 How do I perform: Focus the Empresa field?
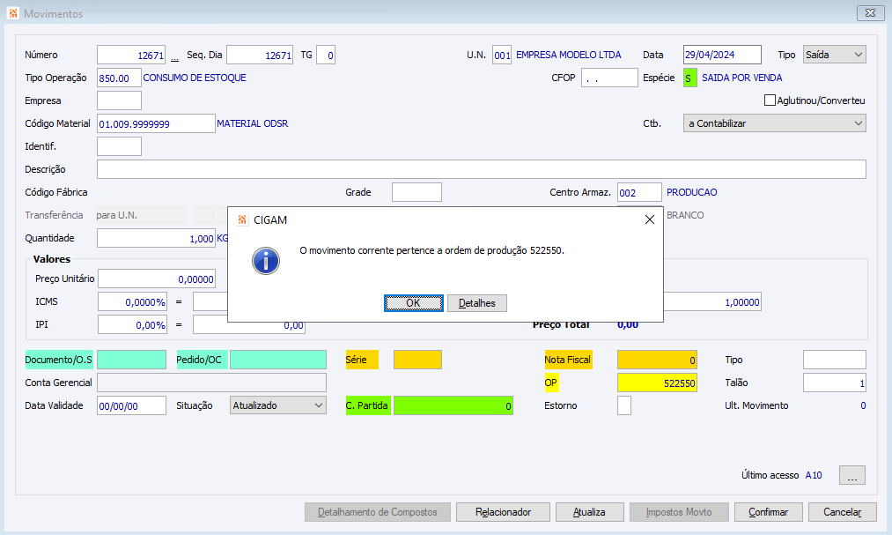[119, 100]
